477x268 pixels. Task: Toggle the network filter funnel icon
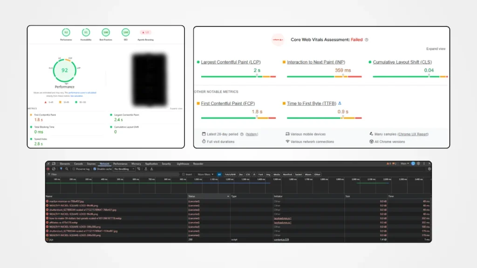coord(61,169)
